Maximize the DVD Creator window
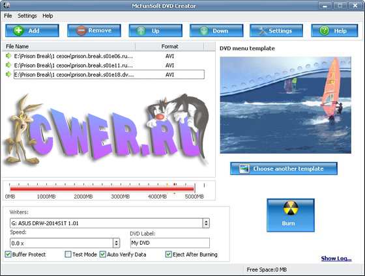365x276 pixels. pyautogui.click(x=340, y=6)
